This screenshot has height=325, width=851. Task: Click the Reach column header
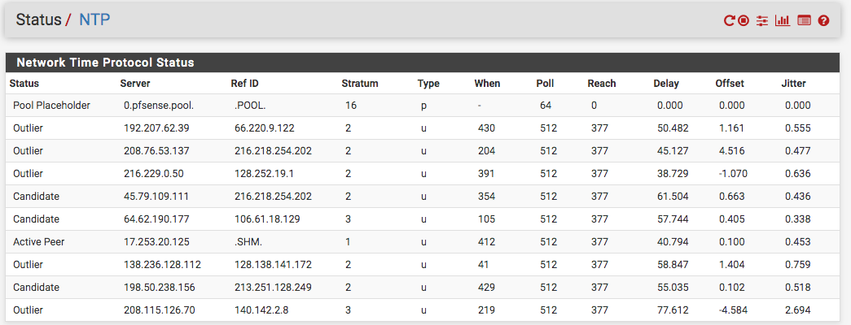pos(602,84)
